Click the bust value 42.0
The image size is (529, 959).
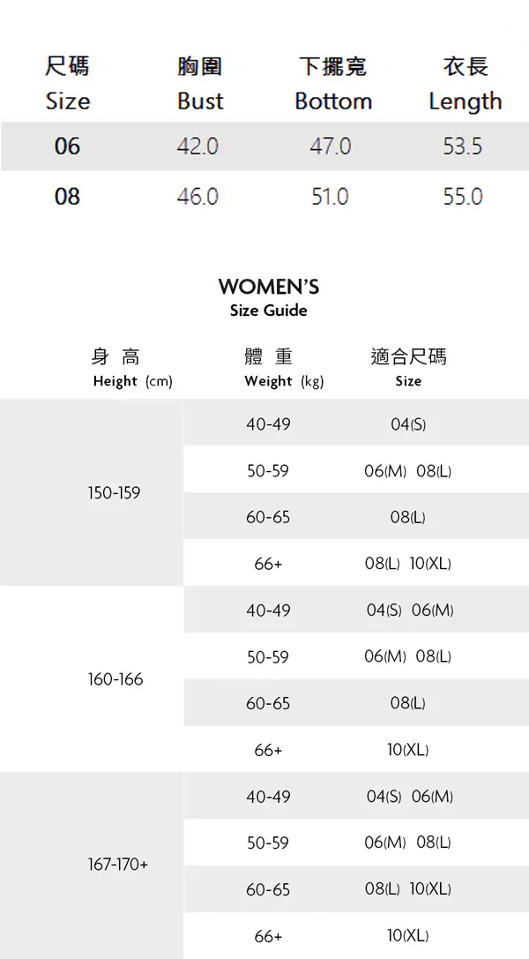point(197,146)
